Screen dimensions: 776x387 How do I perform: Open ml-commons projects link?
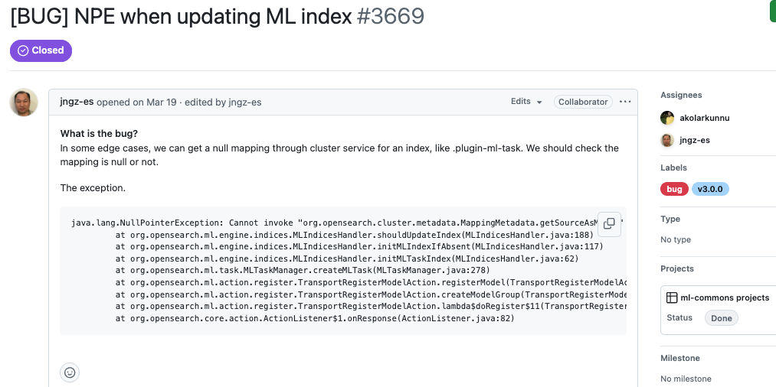point(725,298)
